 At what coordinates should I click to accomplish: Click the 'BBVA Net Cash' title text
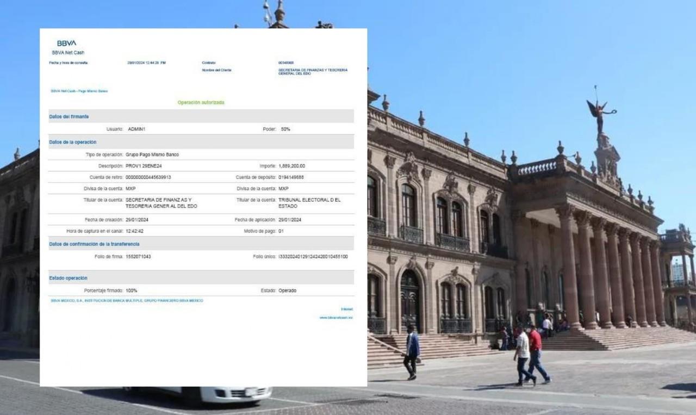click(68, 53)
